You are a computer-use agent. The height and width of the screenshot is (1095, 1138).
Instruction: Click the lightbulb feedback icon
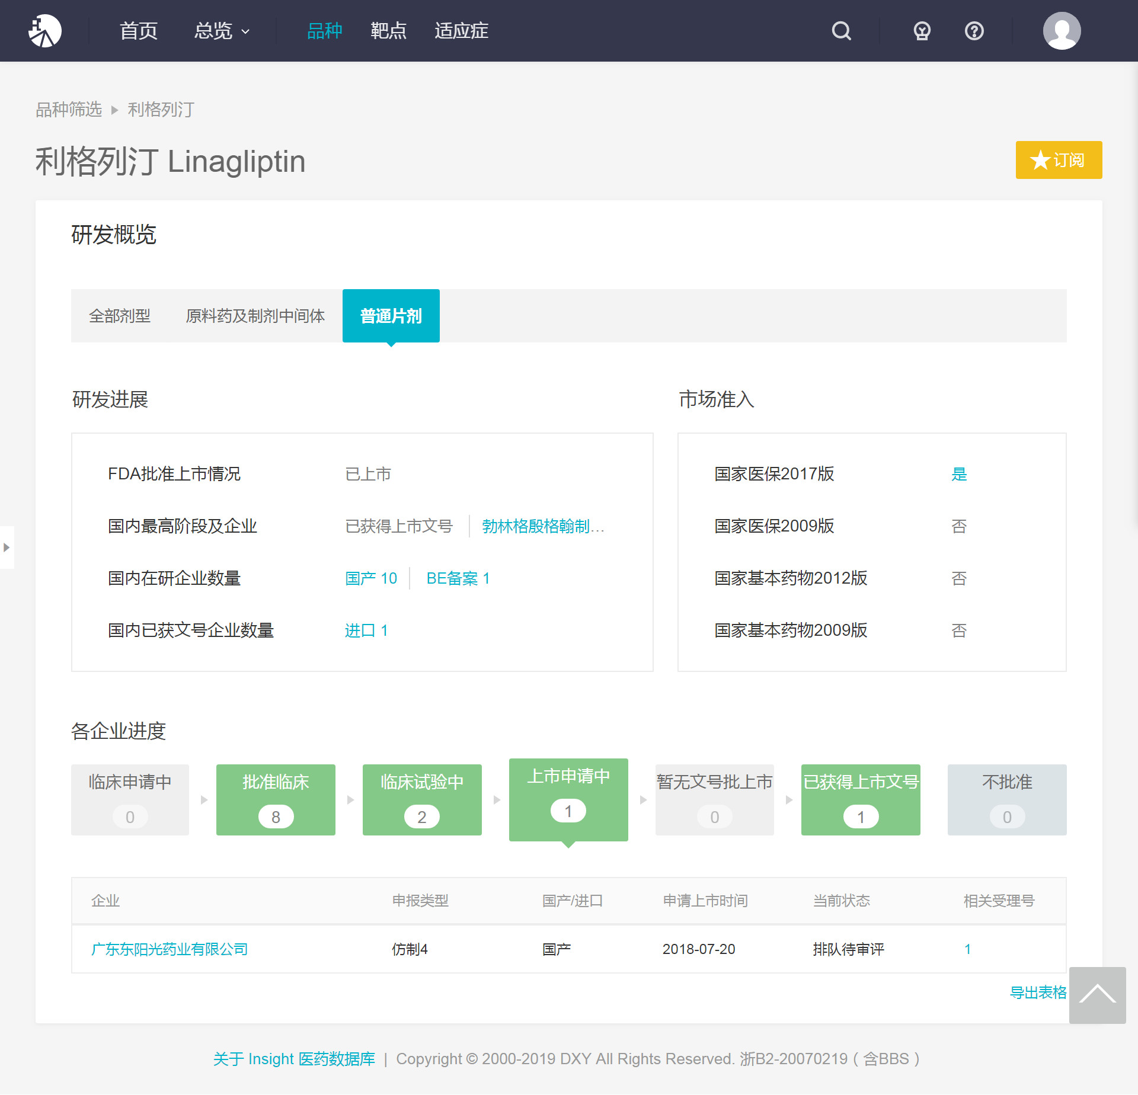coord(921,30)
